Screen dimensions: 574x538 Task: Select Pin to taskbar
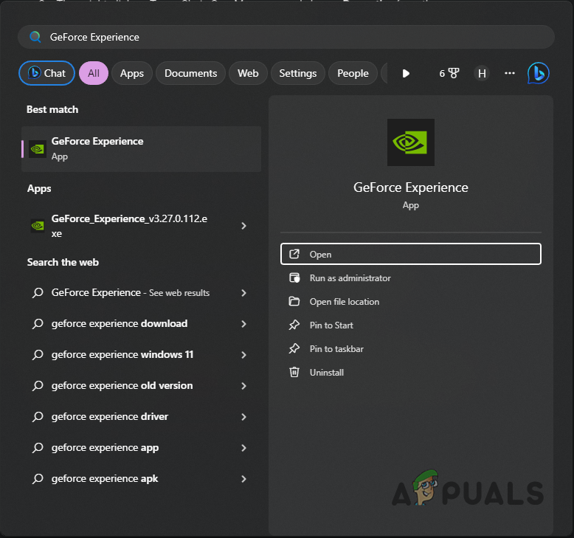[411, 348]
